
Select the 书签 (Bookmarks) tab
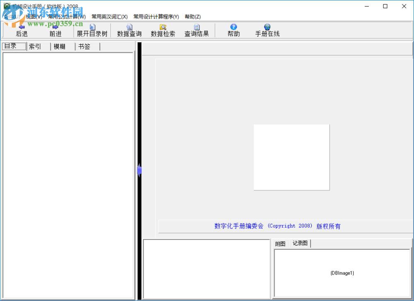(x=84, y=46)
